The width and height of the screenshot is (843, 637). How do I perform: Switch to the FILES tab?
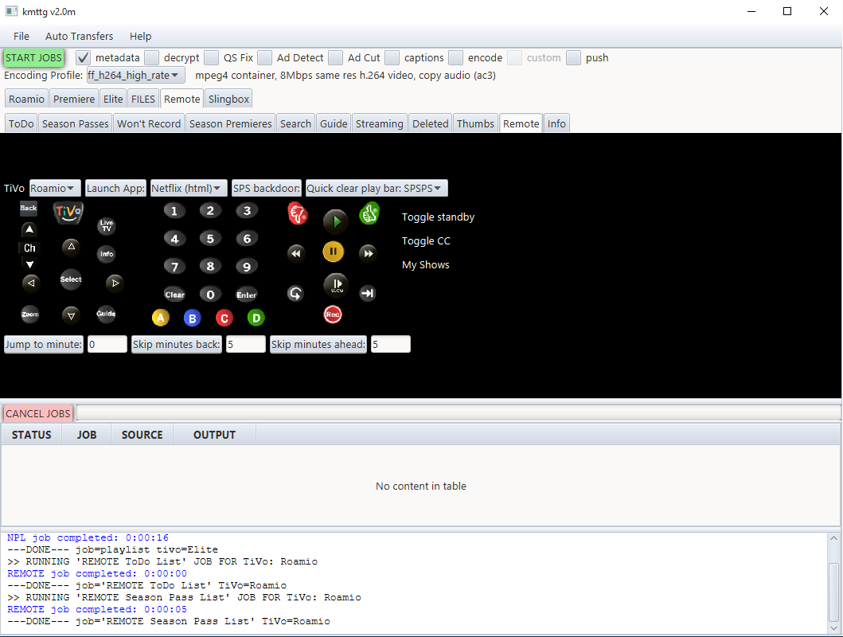pyautogui.click(x=143, y=99)
